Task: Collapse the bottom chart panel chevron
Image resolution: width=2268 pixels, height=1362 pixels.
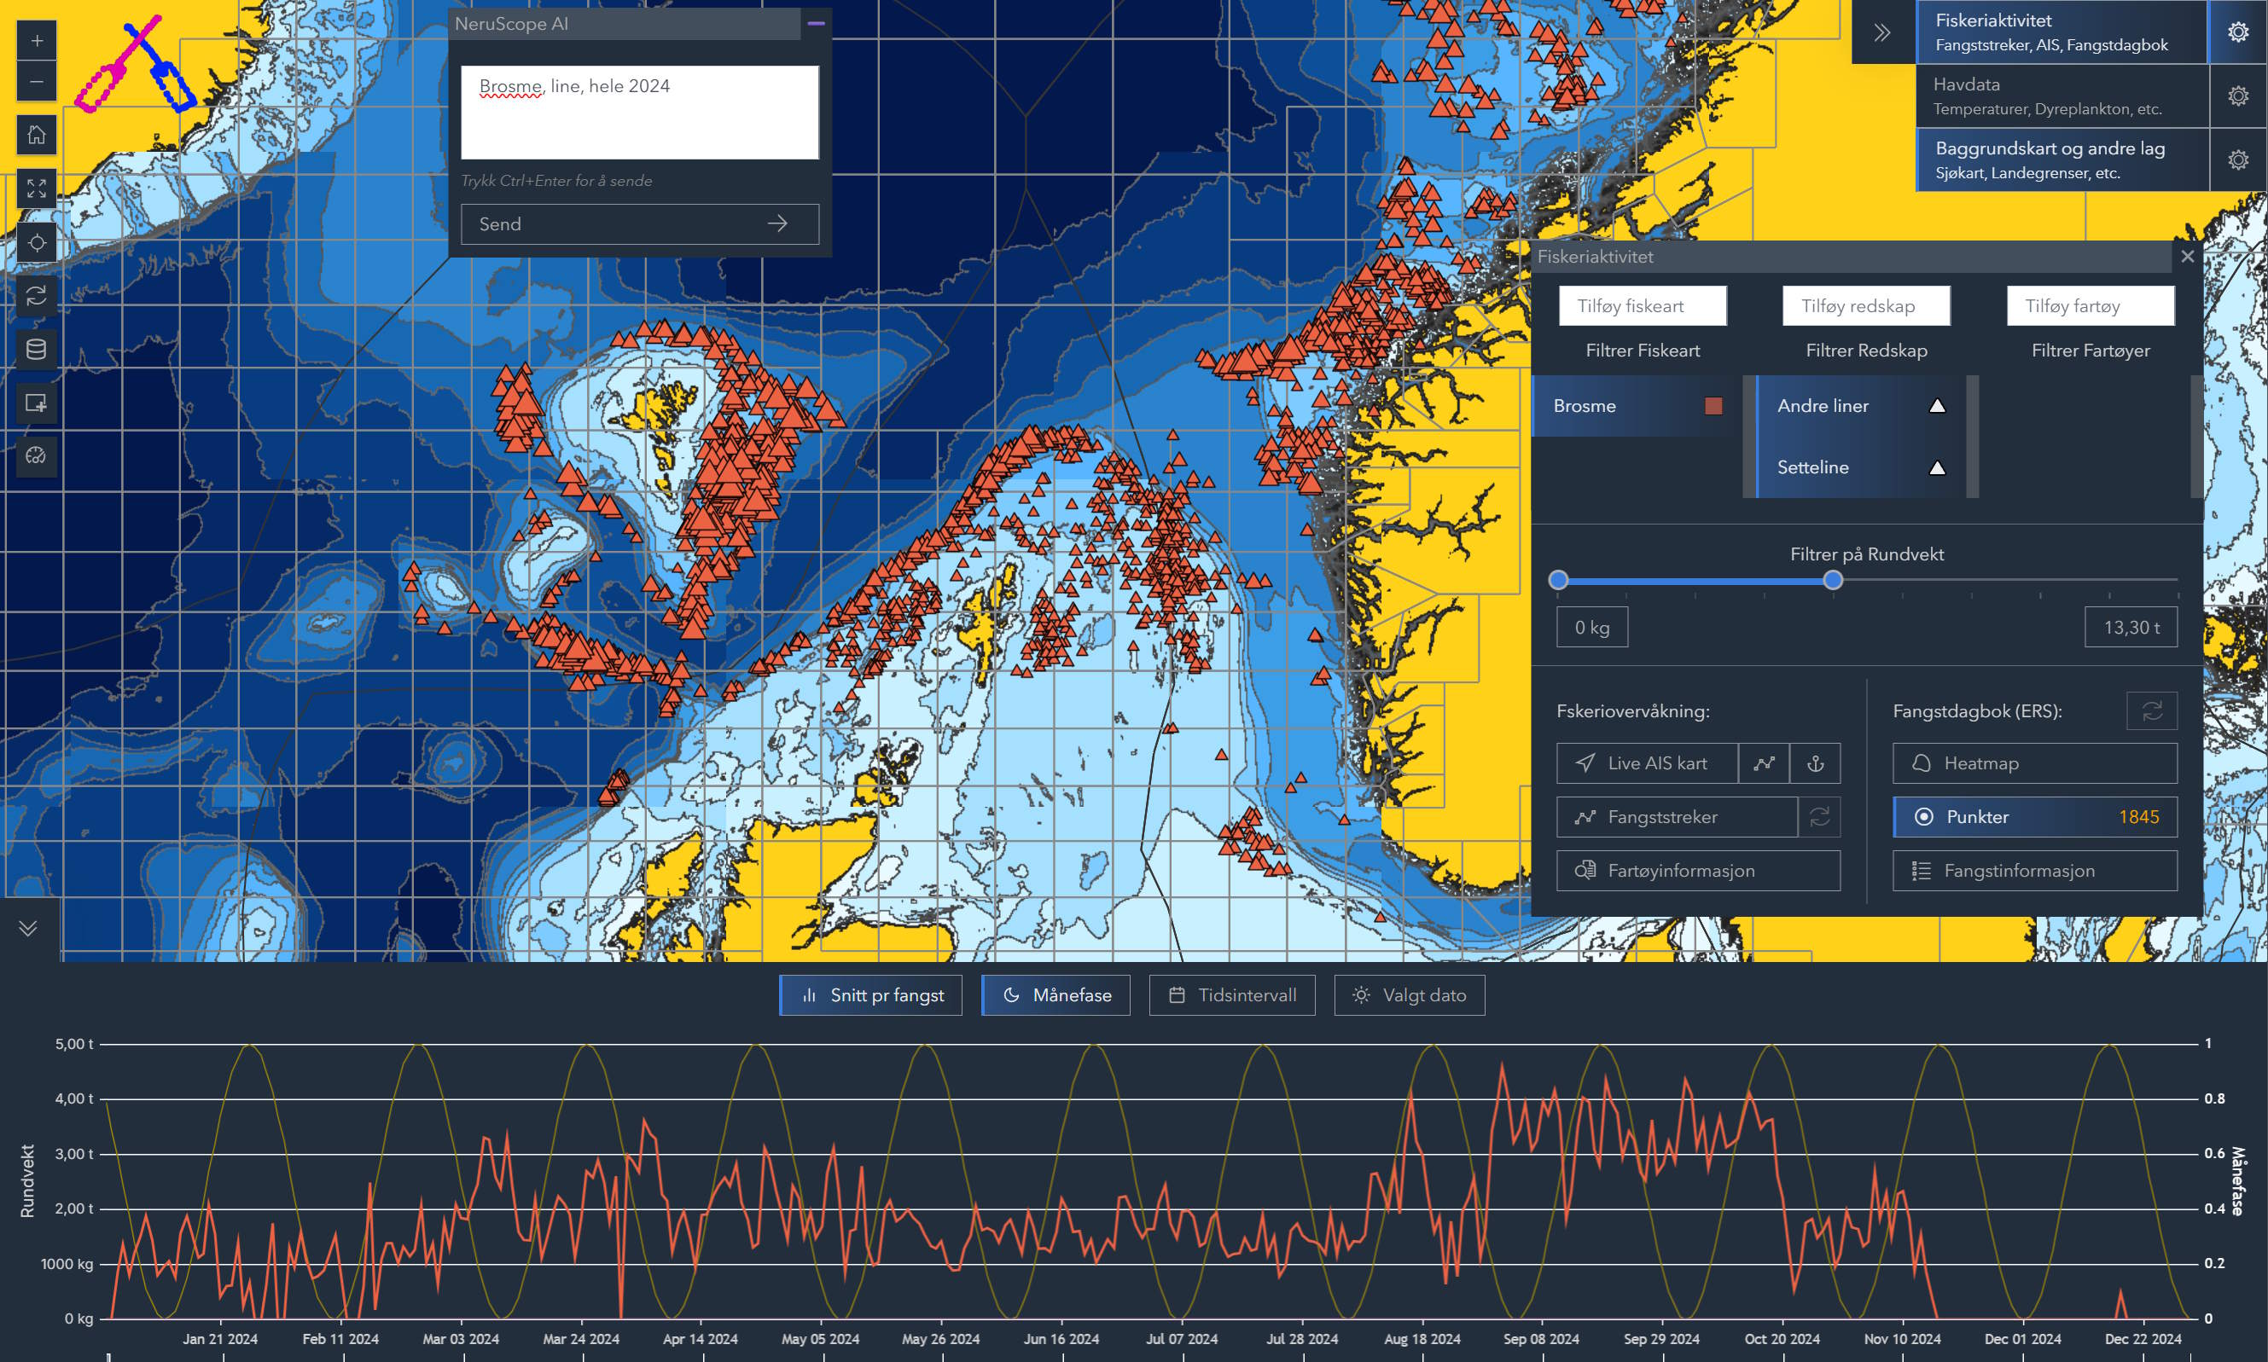Action: pos(28,928)
